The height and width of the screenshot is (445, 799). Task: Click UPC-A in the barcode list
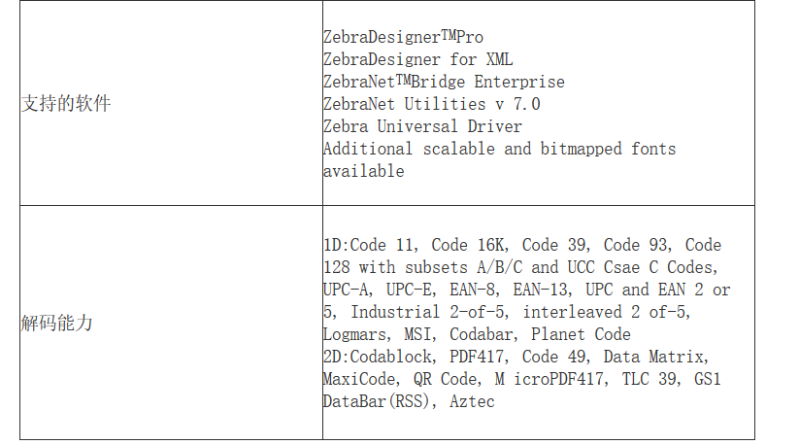coord(348,290)
